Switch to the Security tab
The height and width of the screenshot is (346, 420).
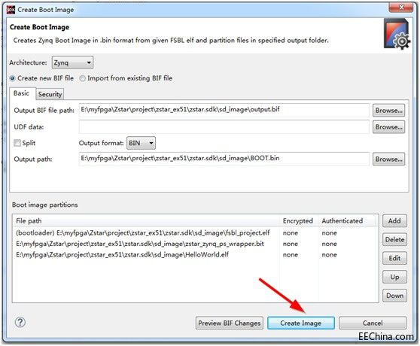click(x=50, y=94)
